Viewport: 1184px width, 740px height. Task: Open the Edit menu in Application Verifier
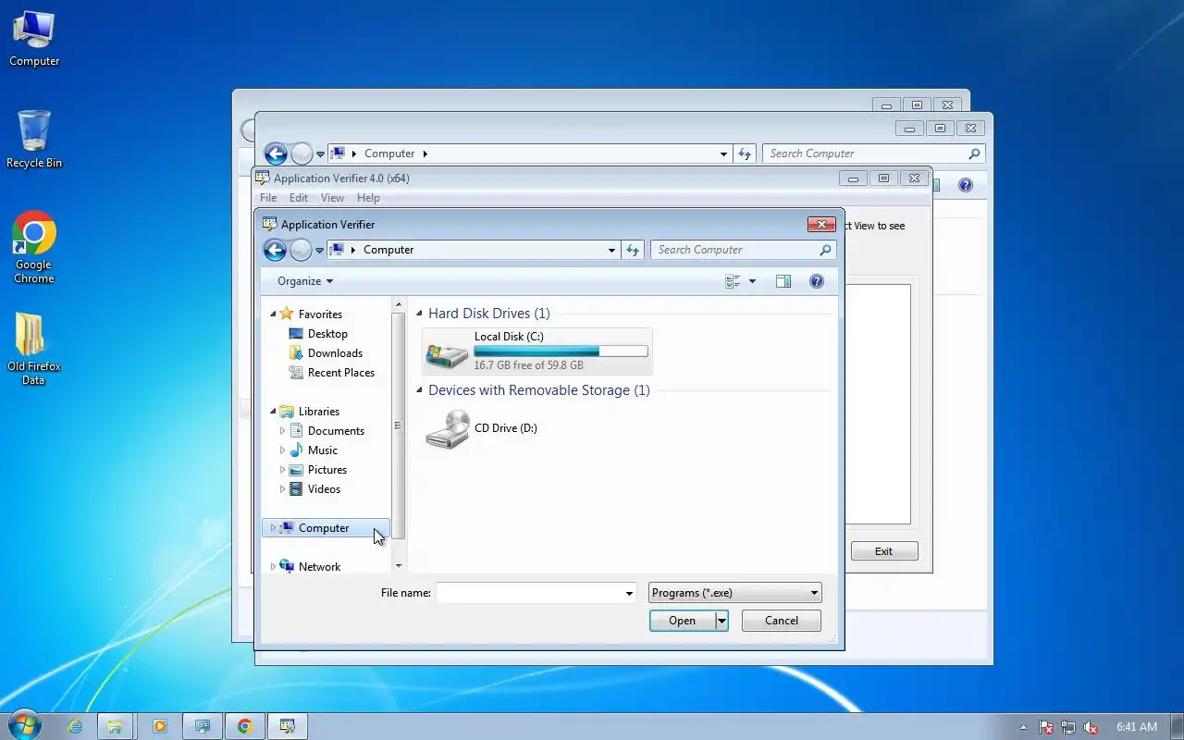pyautogui.click(x=298, y=198)
